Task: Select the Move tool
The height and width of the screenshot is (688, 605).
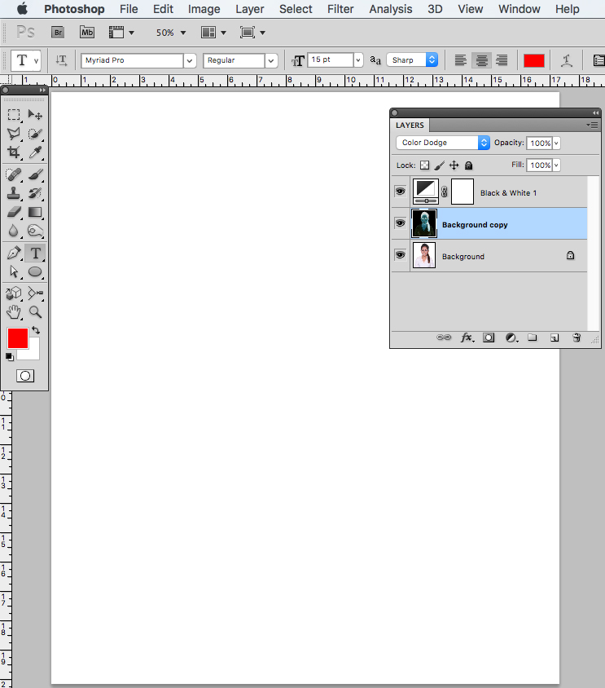Action: (35, 115)
